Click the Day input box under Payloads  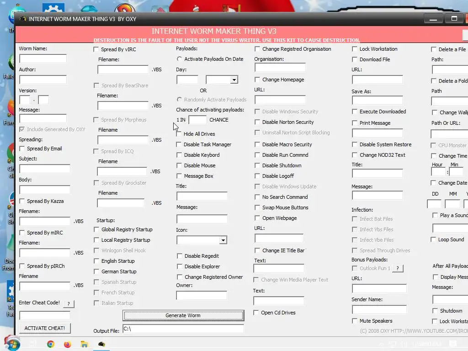point(187,80)
